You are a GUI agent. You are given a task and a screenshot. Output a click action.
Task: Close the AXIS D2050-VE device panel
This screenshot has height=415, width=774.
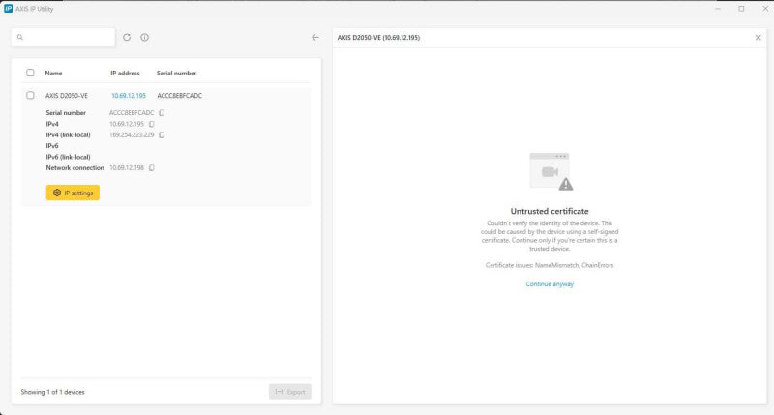tap(759, 38)
